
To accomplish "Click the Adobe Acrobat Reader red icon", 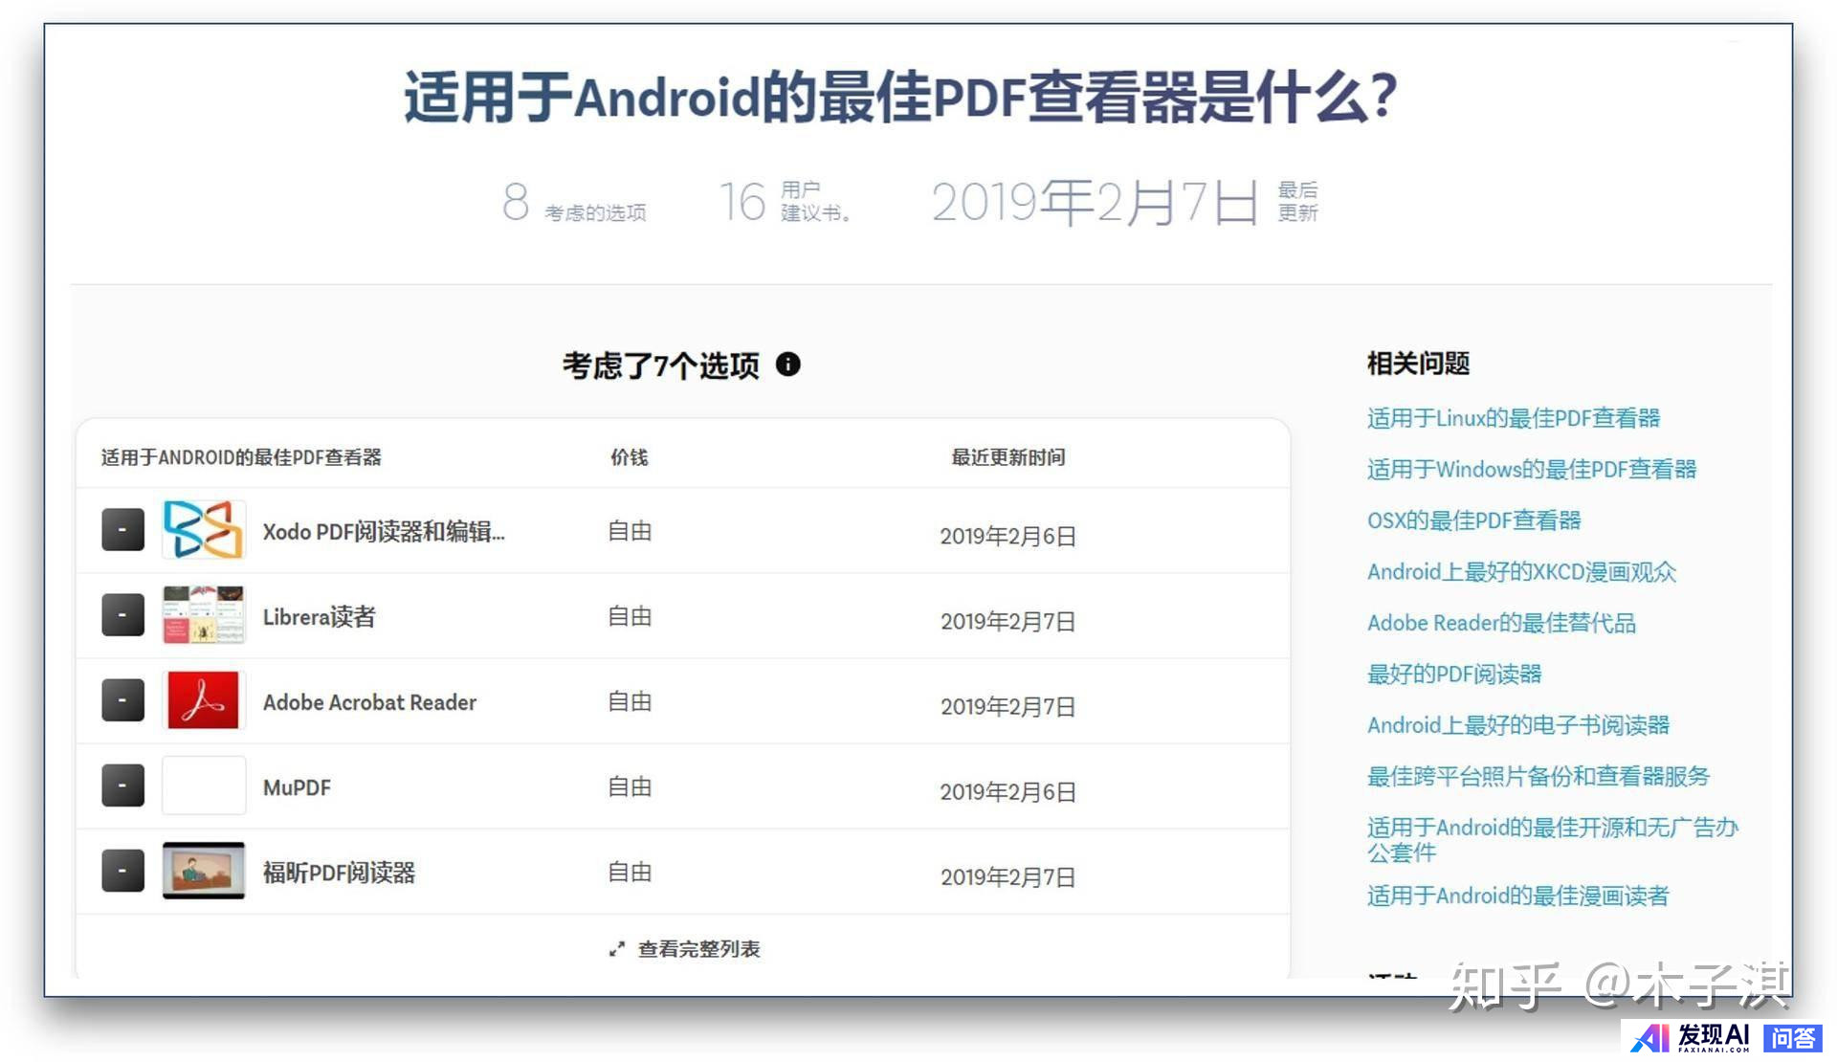I will point(203,700).
